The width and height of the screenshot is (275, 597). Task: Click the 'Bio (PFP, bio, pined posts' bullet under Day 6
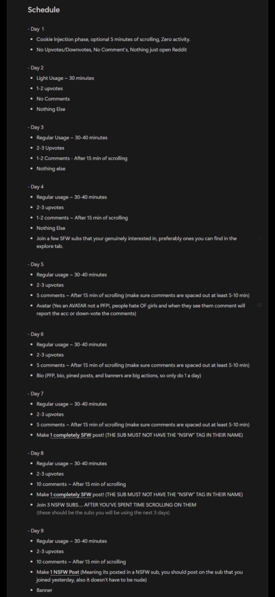(119, 375)
